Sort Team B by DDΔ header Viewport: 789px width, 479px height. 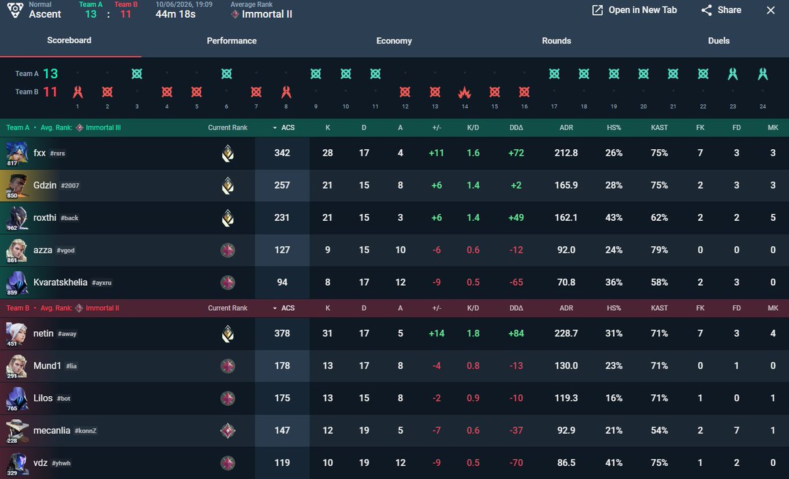coord(516,308)
